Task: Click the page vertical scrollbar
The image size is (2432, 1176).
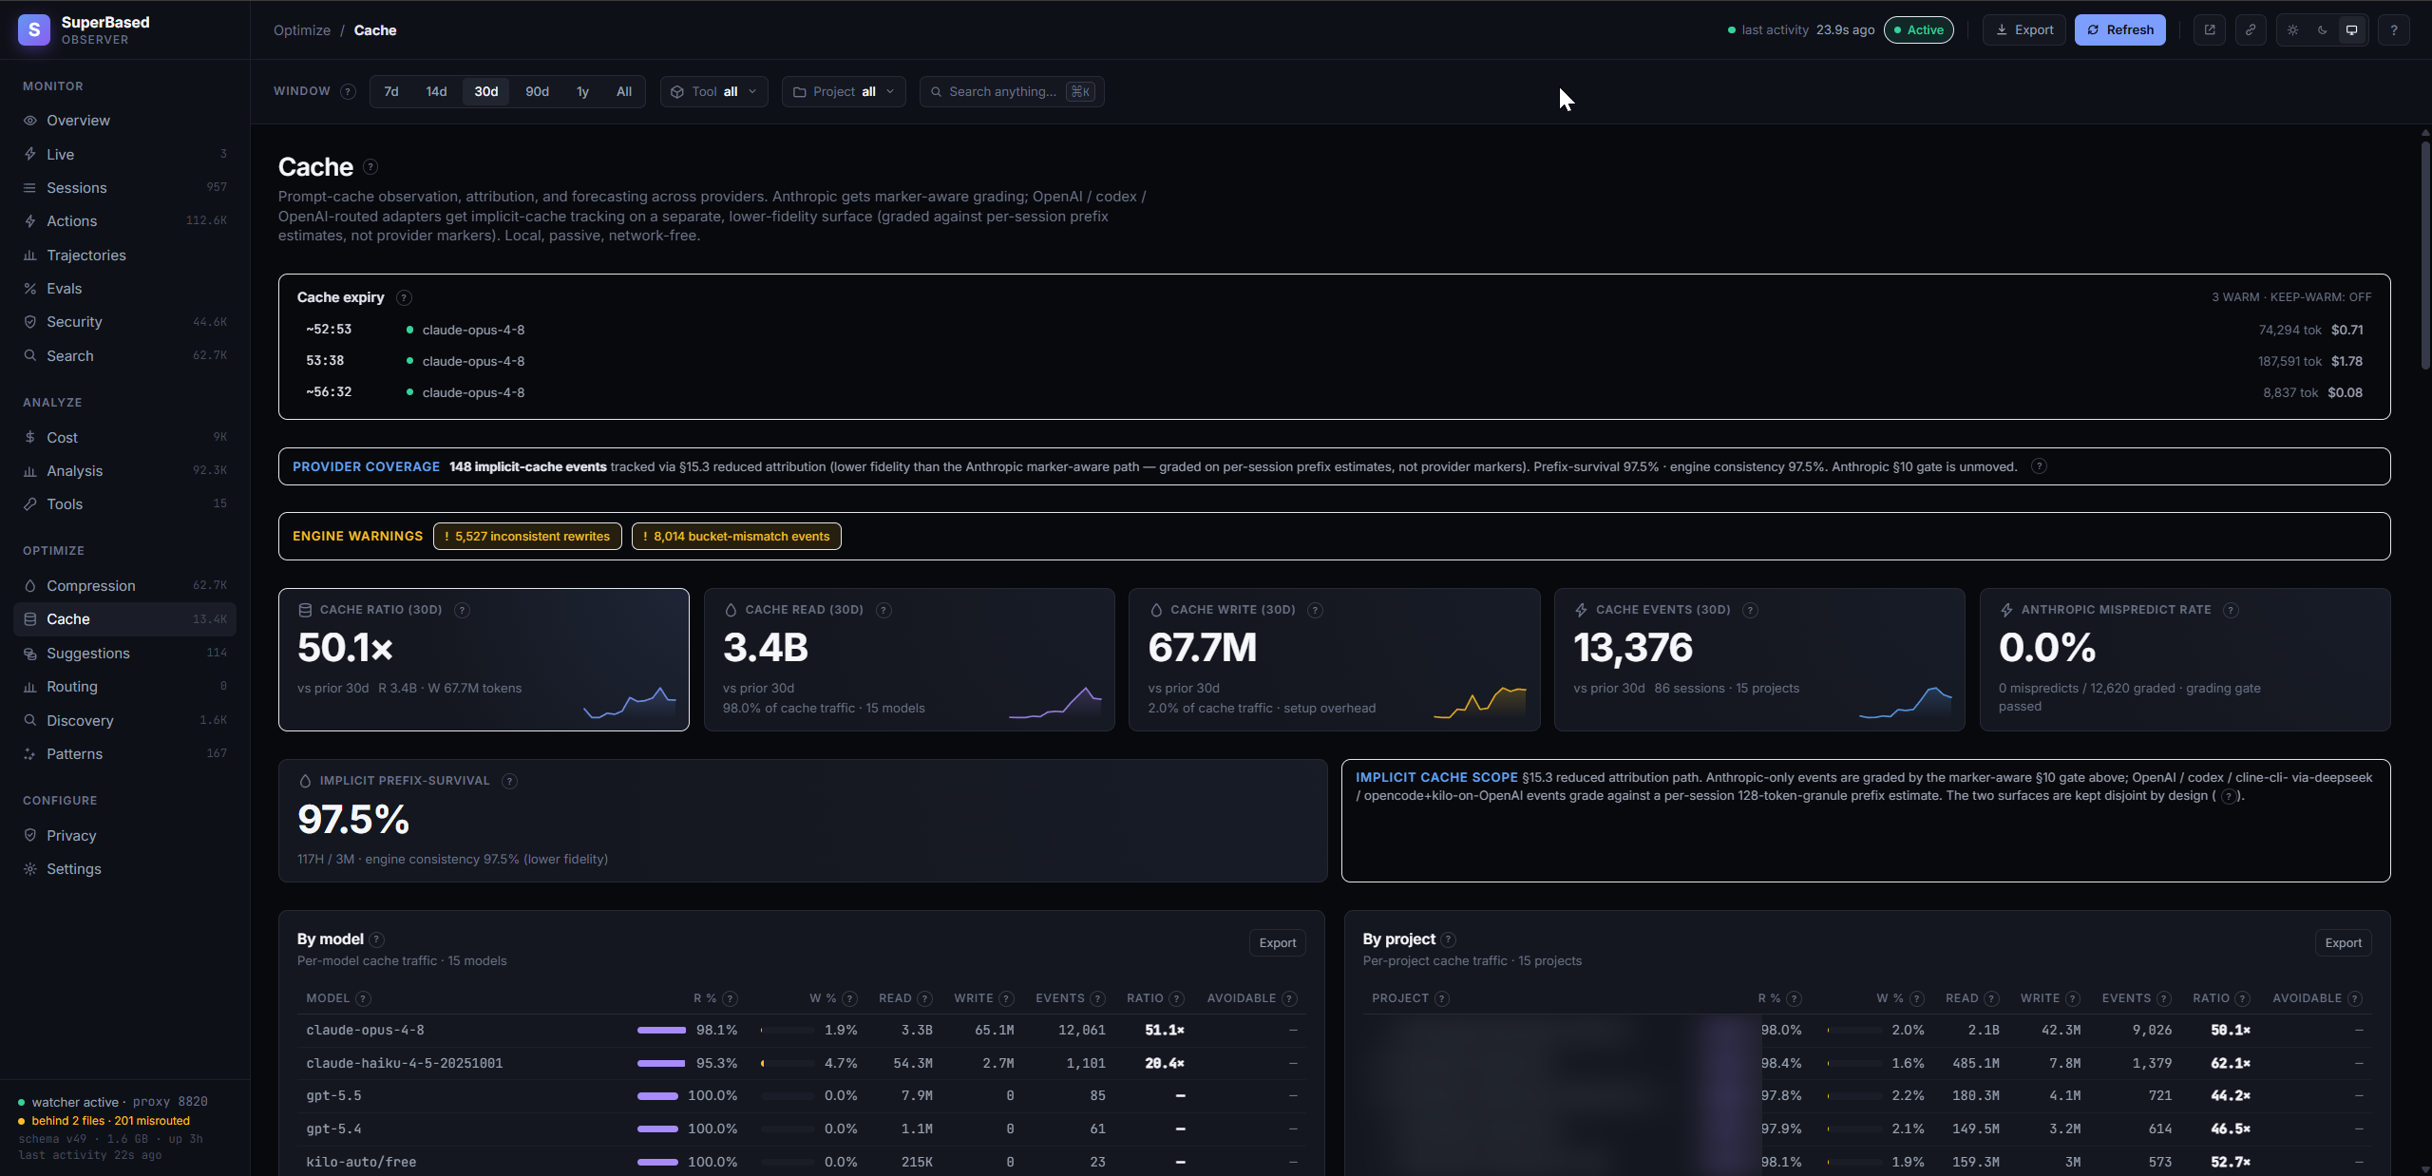Action: (2424, 256)
